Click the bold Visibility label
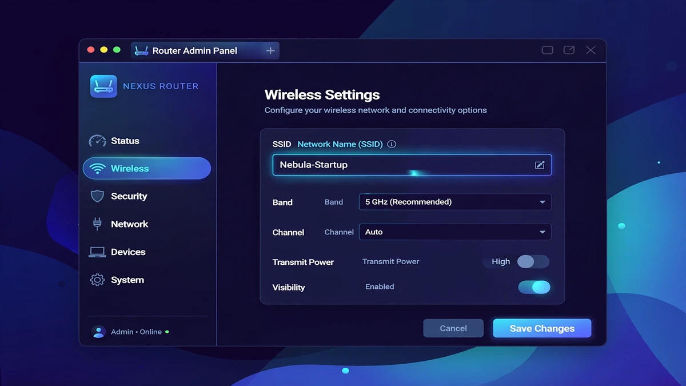686x386 pixels. 289,287
